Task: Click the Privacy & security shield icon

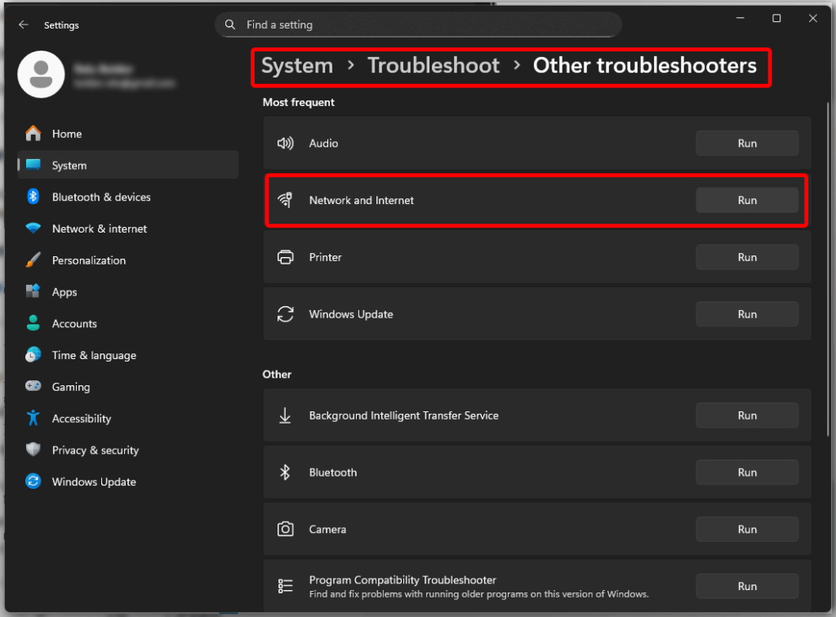Action: point(33,449)
